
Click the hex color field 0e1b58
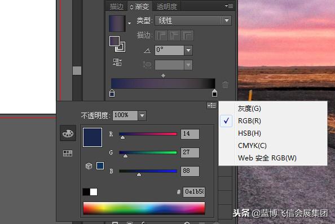[x=194, y=192]
